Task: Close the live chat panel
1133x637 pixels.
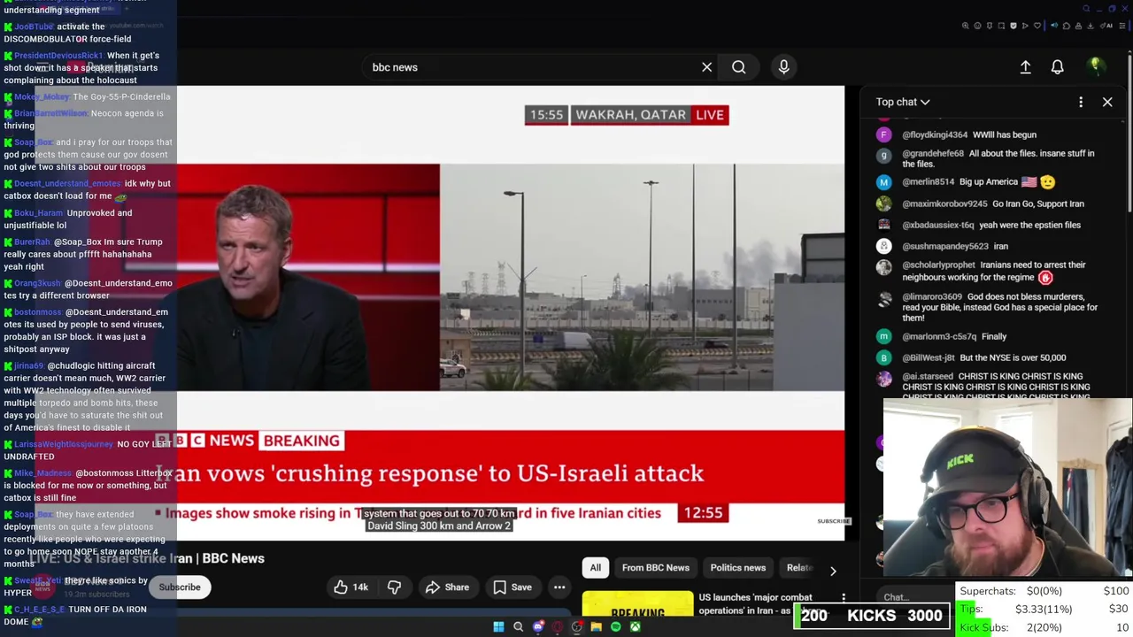Action: (1107, 102)
